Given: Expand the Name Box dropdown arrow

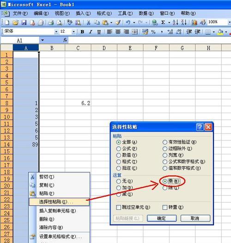Looking at the screenshot, I should (x=43, y=40).
